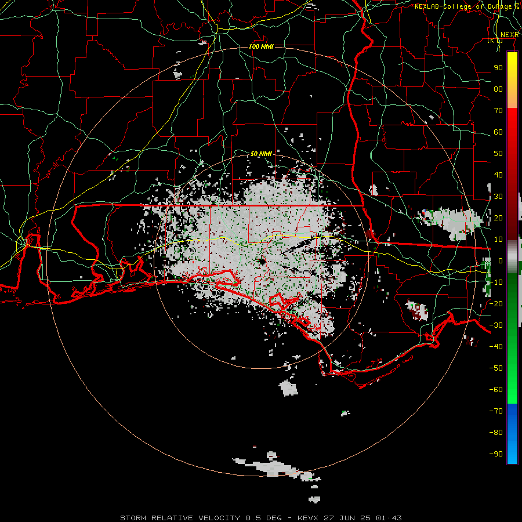Click the 50 NMI range ring label
This screenshot has width=522, height=522.
[x=261, y=154]
